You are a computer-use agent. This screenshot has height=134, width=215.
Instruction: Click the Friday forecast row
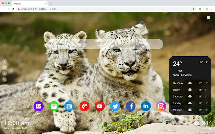pos(190,90)
